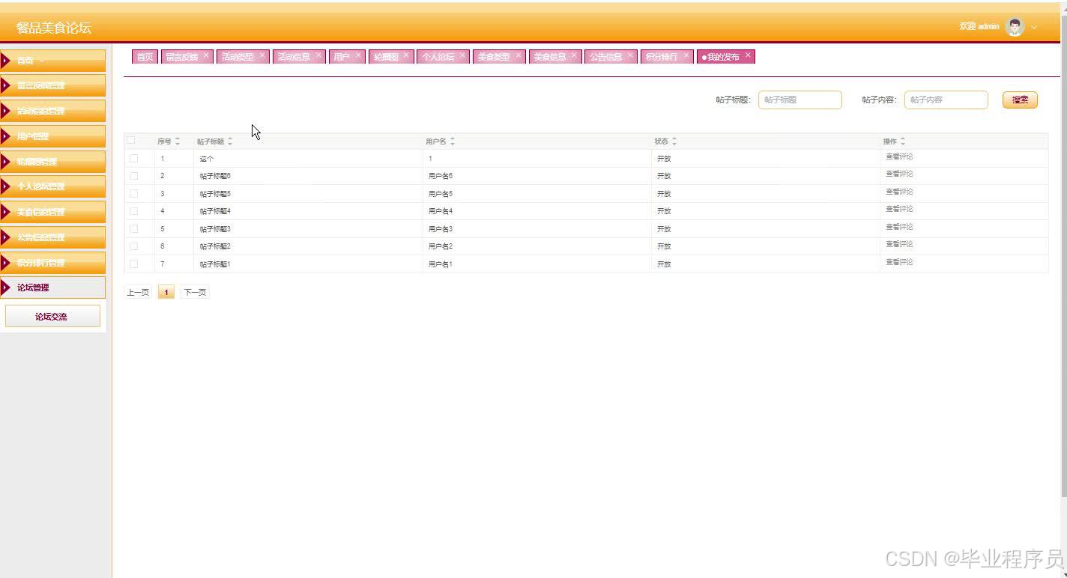Close the 美食类型 tab with its X
Screen dimensions: 1067x578
coord(518,55)
